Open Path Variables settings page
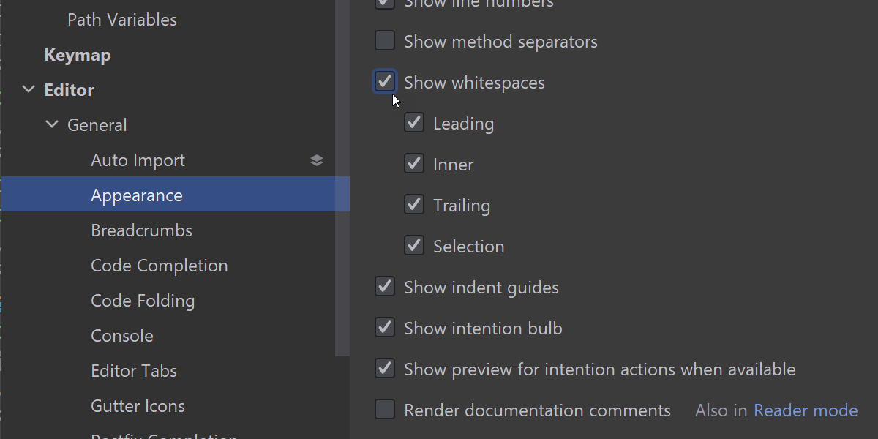The height and width of the screenshot is (439, 878). pos(122,20)
